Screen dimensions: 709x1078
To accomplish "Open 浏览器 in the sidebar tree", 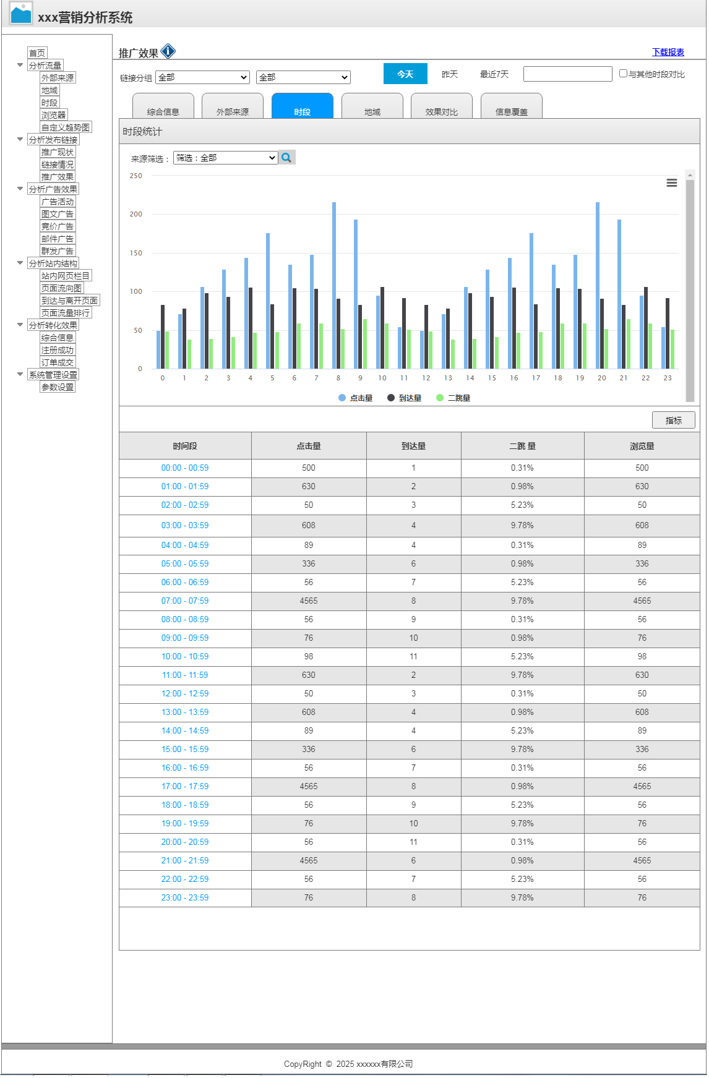I will (54, 115).
